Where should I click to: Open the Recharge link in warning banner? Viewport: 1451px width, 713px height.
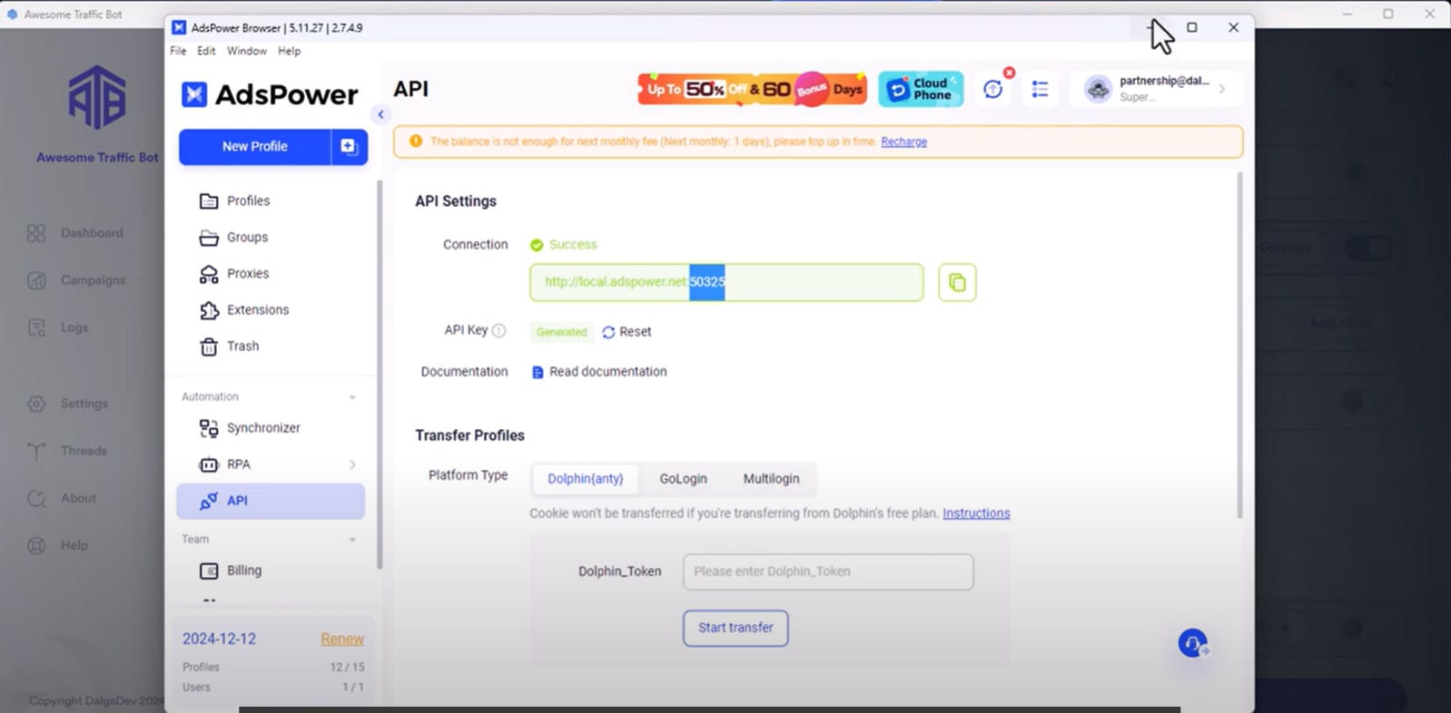(903, 142)
